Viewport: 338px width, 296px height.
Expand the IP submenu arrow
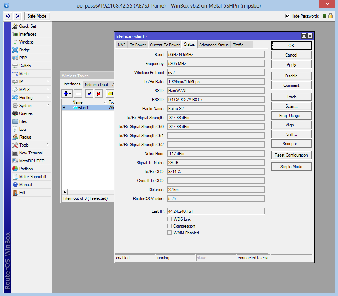(x=47, y=82)
